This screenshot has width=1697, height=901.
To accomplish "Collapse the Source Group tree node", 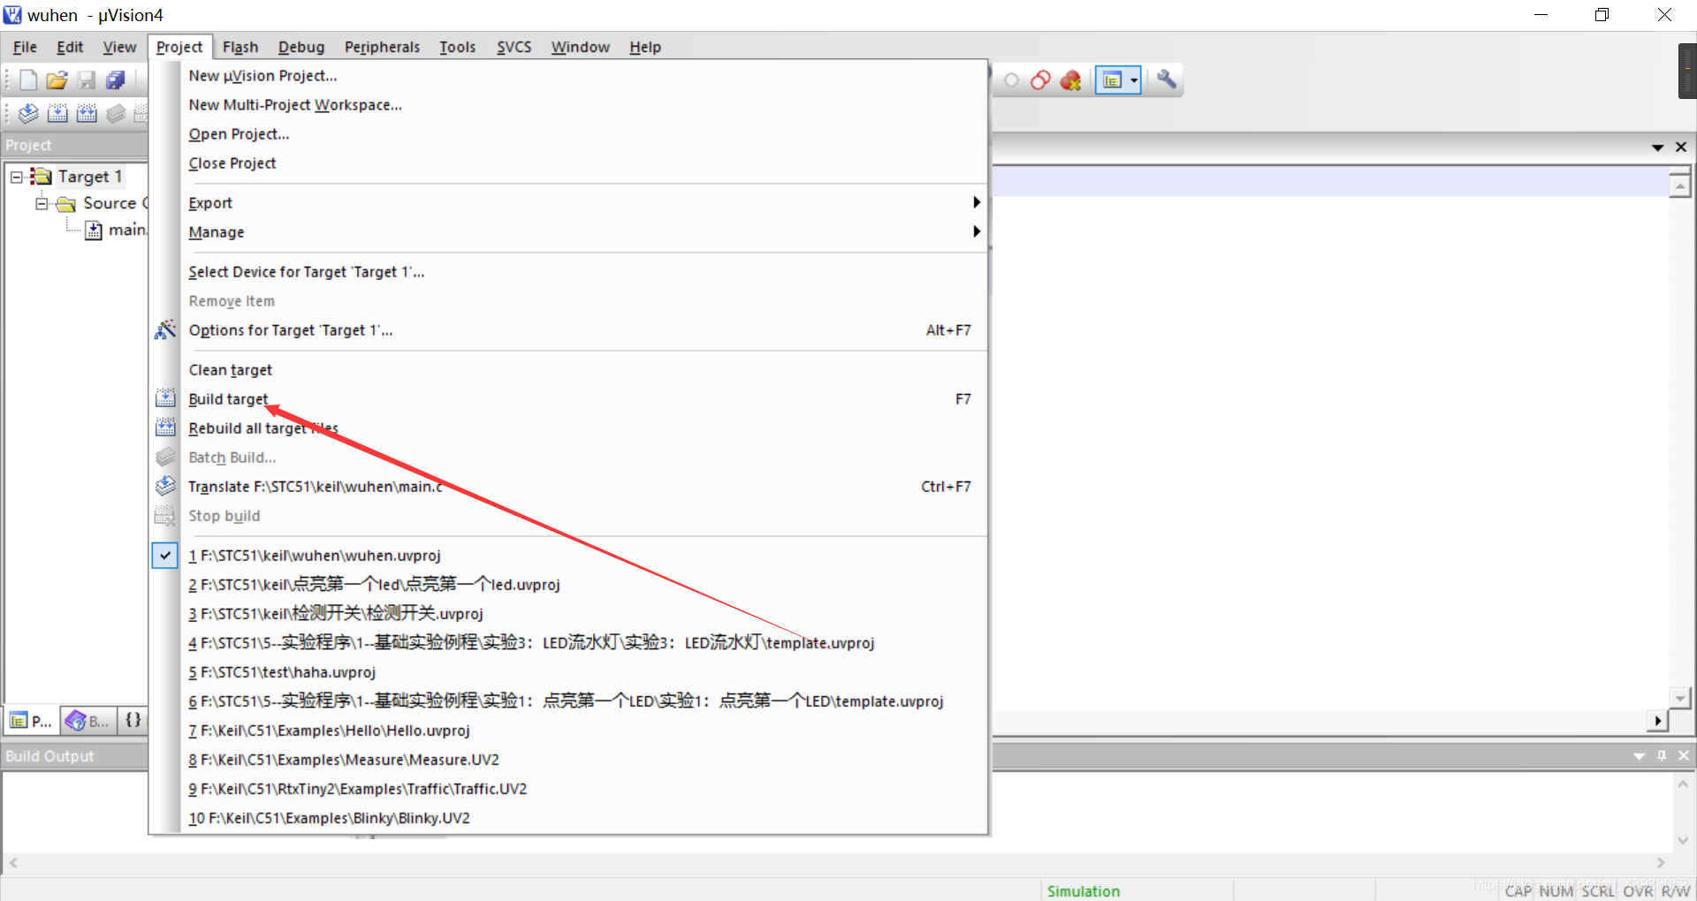I will pos(42,204).
